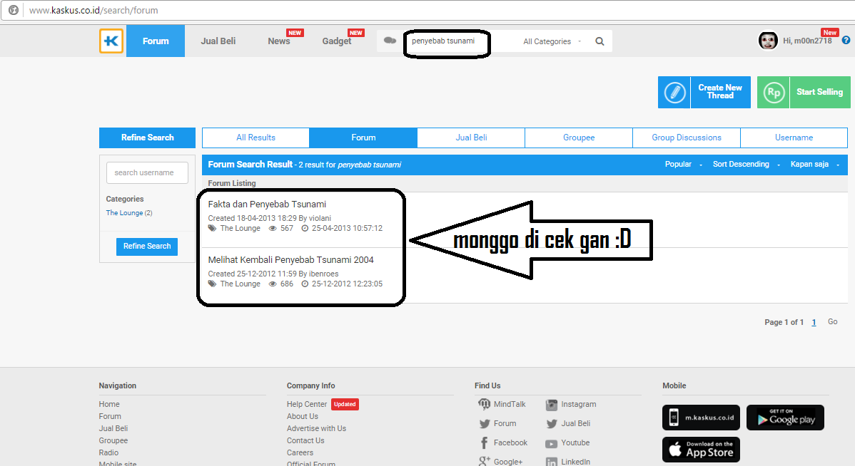
Task: Click the Rp Start Selling icon
Action: coord(773,93)
